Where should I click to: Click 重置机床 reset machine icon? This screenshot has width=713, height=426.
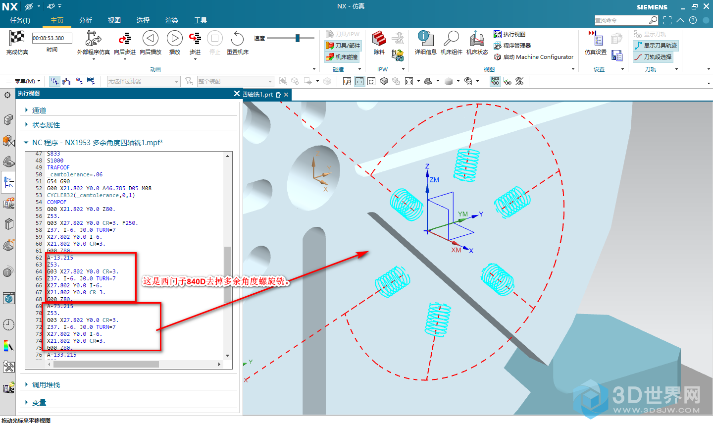coord(238,39)
